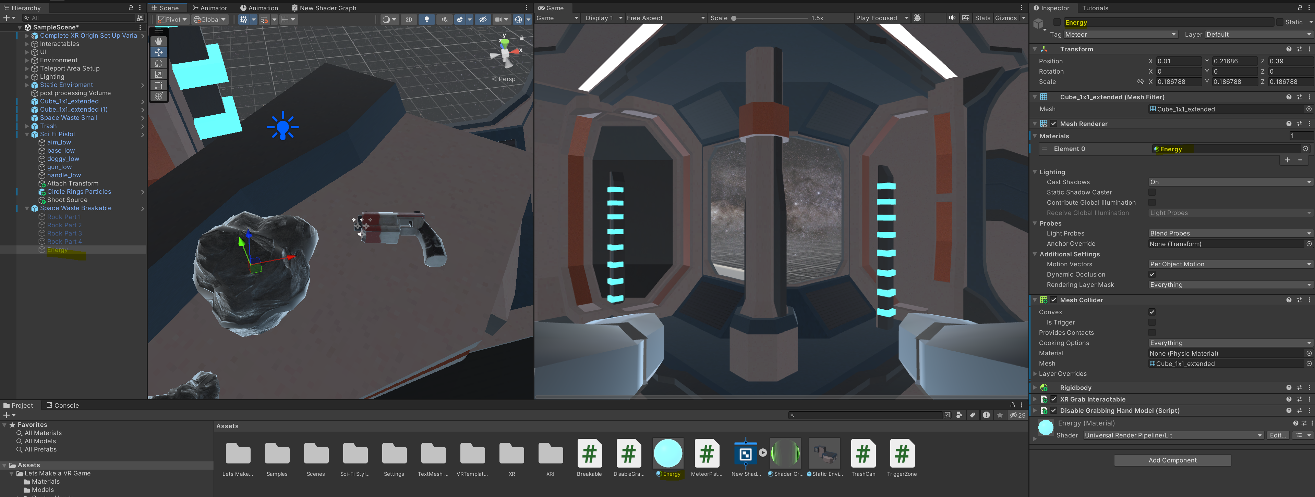The height and width of the screenshot is (497, 1315).
Task: Collapse the Sci Fi Pistol hierarchy item
Action: 27,134
